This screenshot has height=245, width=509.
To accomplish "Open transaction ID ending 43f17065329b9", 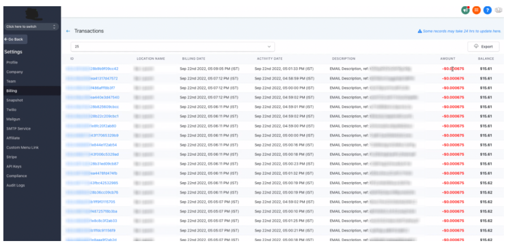I will 92,135.
